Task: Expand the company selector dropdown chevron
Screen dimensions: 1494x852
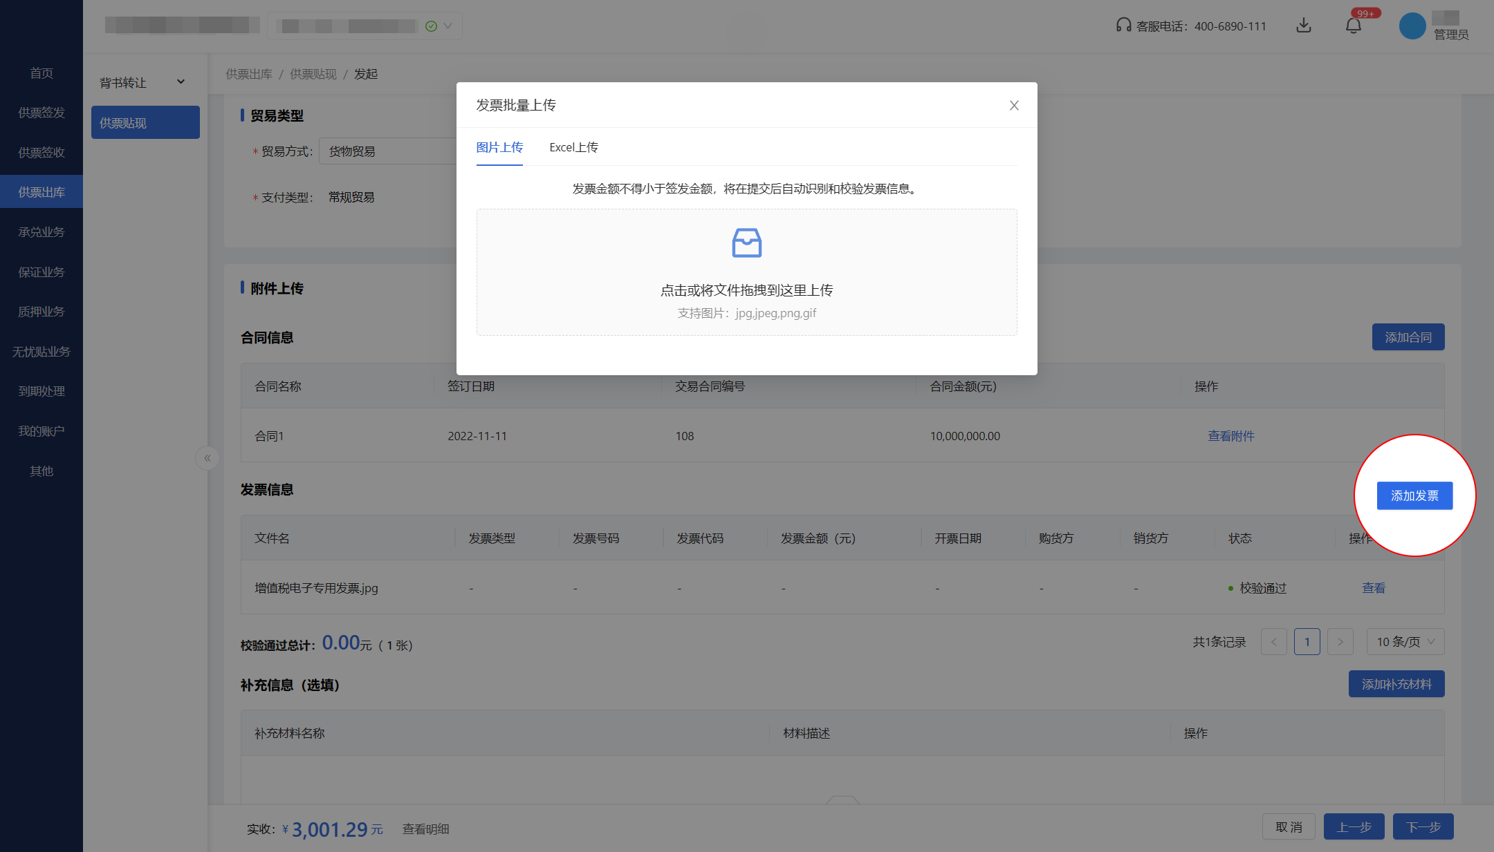Action: [448, 26]
